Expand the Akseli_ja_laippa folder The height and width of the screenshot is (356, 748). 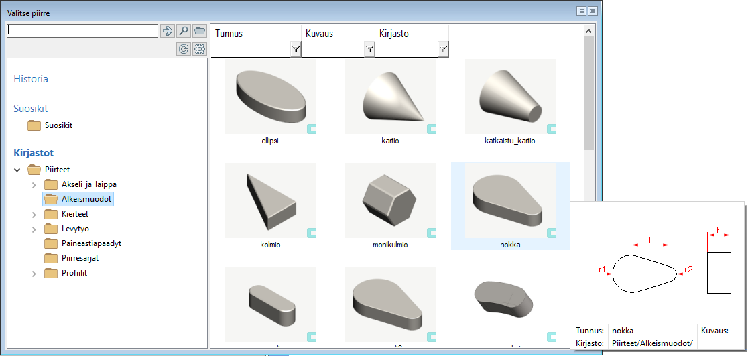(x=34, y=185)
